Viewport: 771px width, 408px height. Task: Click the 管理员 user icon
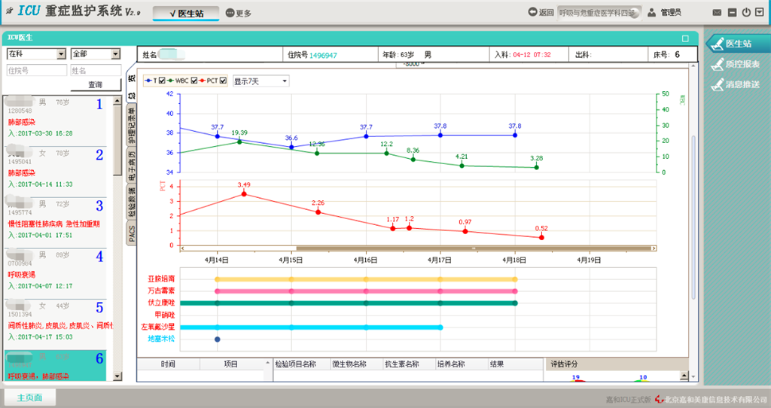651,13
